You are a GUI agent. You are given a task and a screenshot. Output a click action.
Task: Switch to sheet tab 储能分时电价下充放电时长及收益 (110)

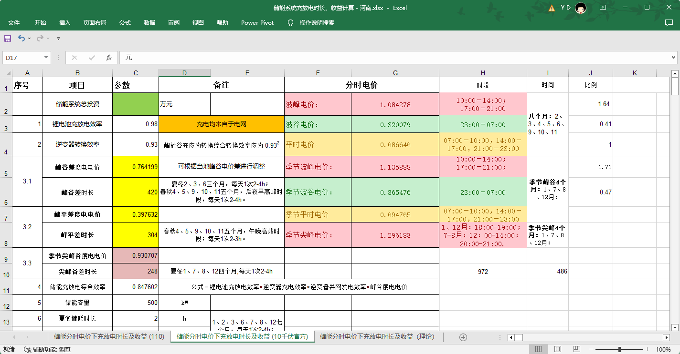click(109, 337)
